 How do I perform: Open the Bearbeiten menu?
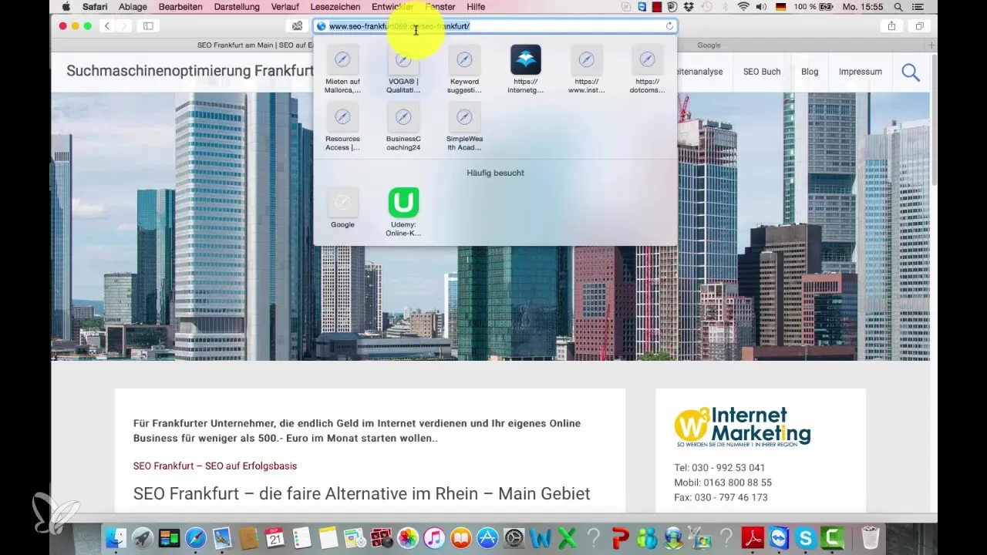tap(180, 6)
